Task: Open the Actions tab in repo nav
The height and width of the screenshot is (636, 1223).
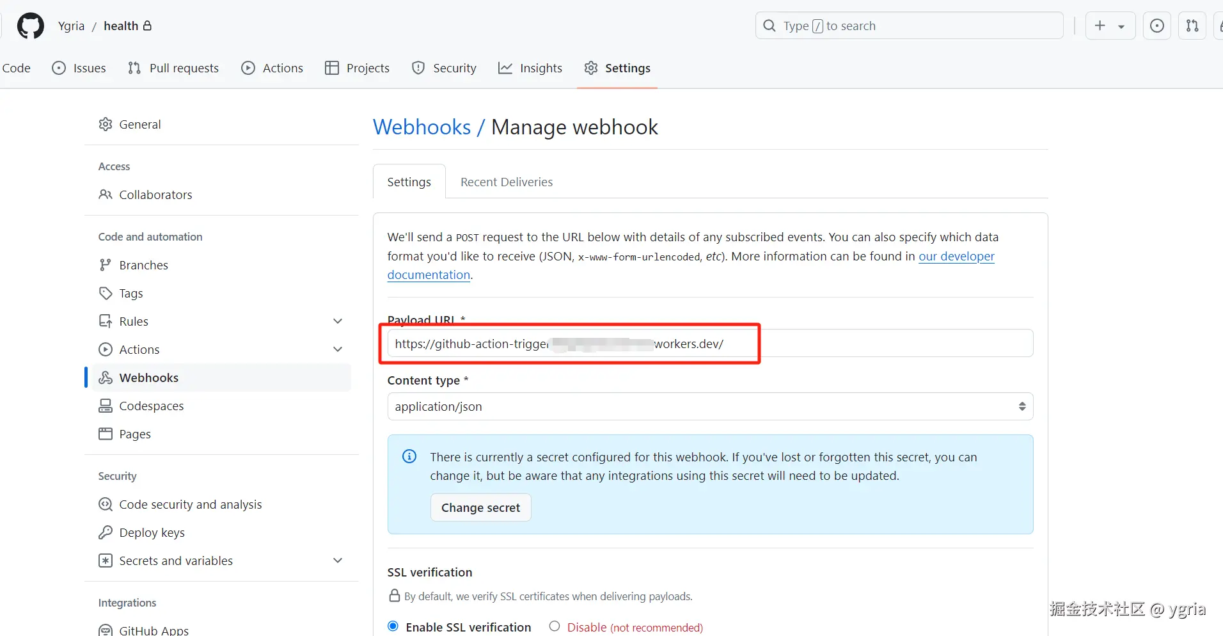Action: (272, 68)
